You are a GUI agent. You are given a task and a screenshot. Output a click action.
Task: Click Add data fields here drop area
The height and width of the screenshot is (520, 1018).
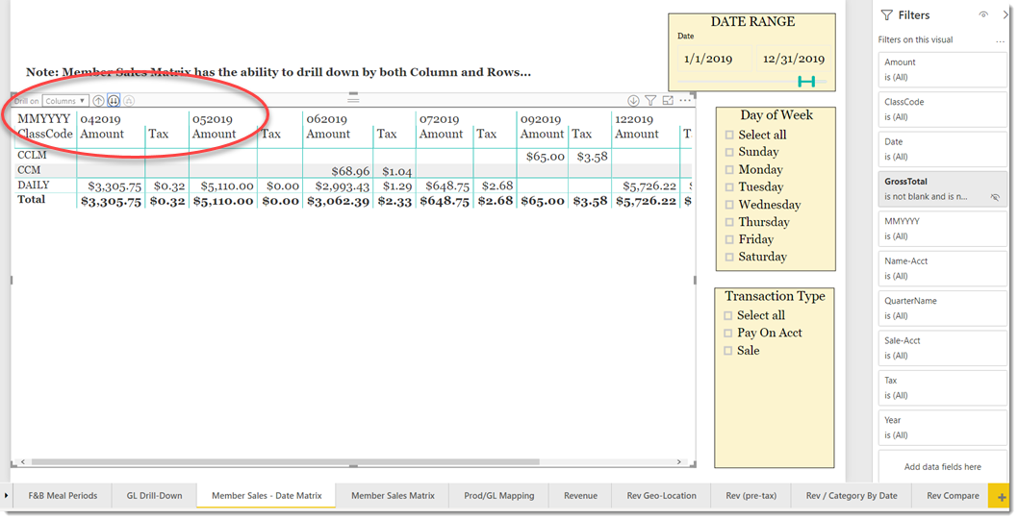942,467
